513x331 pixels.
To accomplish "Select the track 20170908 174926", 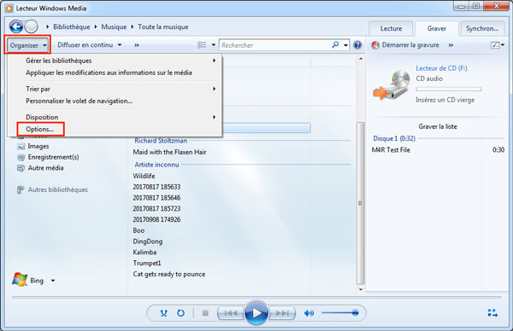I will pyautogui.click(x=156, y=219).
